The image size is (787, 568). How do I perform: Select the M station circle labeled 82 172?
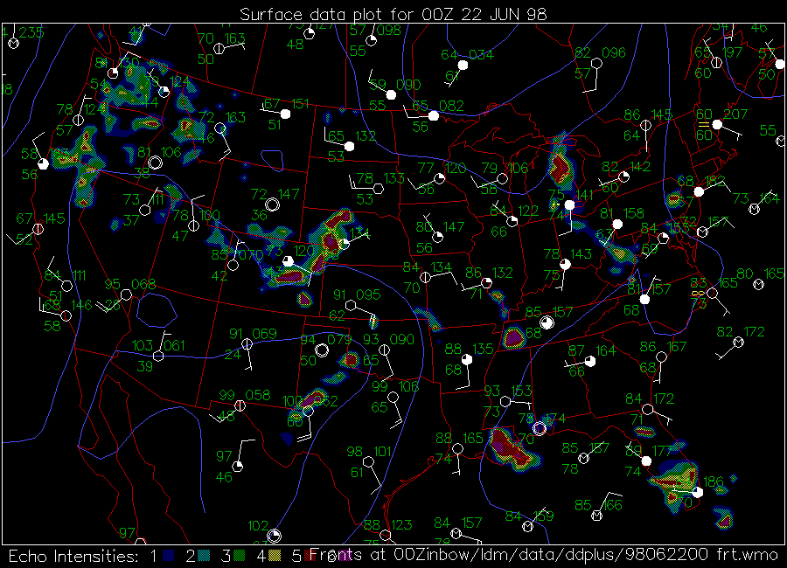[x=738, y=343]
